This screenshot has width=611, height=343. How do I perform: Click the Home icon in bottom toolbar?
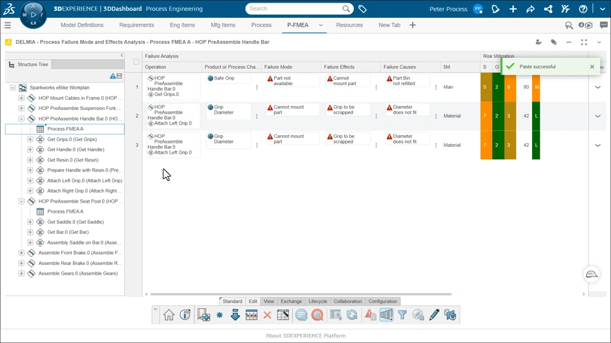click(169, 314)
